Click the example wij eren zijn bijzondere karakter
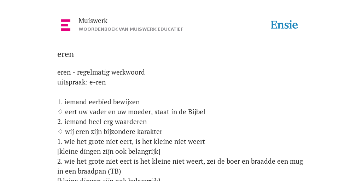The width and height of the screenshot is (362, 181). (113, 132)
